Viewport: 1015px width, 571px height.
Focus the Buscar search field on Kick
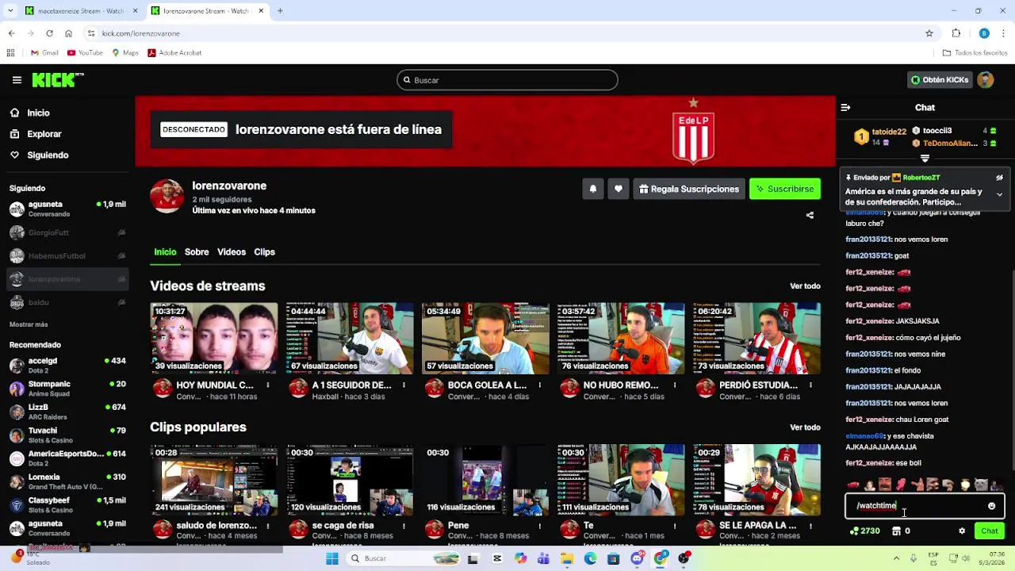point(507,80)
